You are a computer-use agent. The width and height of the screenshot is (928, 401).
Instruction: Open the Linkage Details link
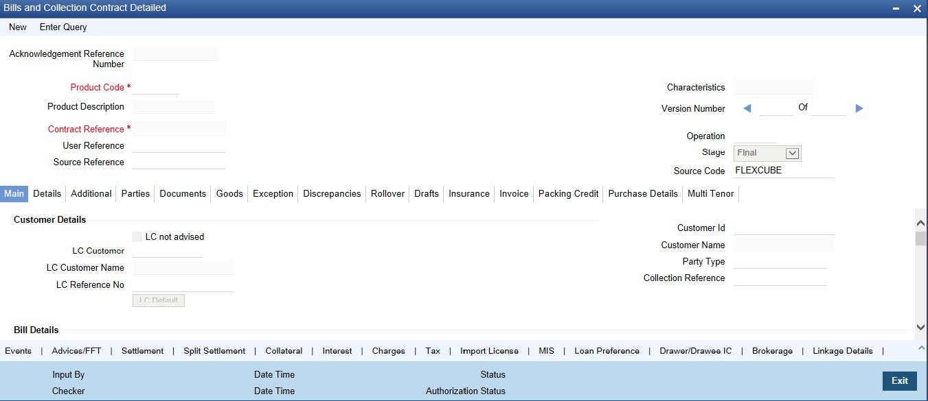[x=843, y=350]
